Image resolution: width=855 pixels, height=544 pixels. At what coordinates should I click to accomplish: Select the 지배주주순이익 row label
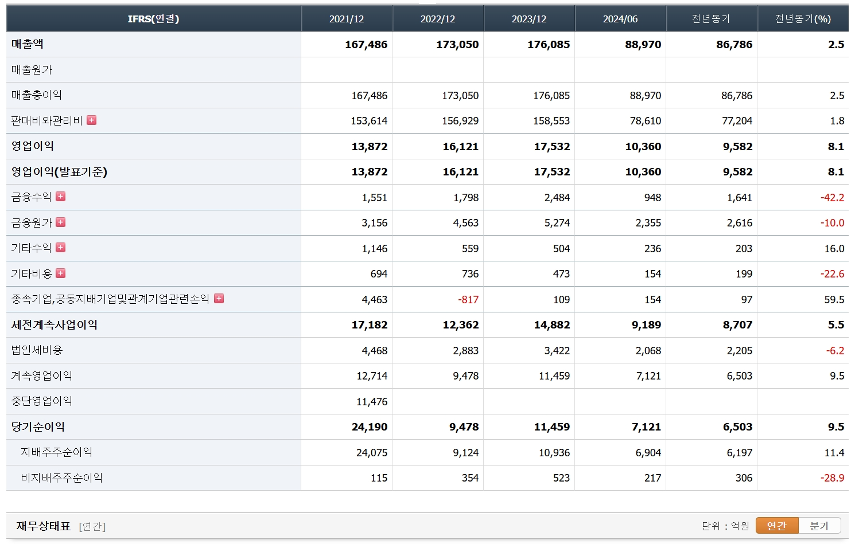point(56,452)
